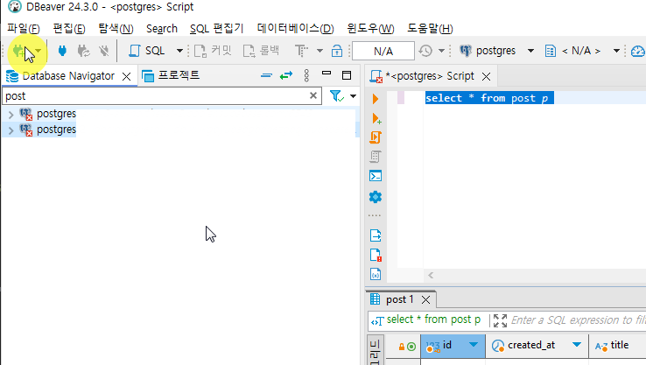This screenshot has height=365, width=646.
Task: Click the Disconnect plug icon in toolbar
Action: (x=104, y=51)
